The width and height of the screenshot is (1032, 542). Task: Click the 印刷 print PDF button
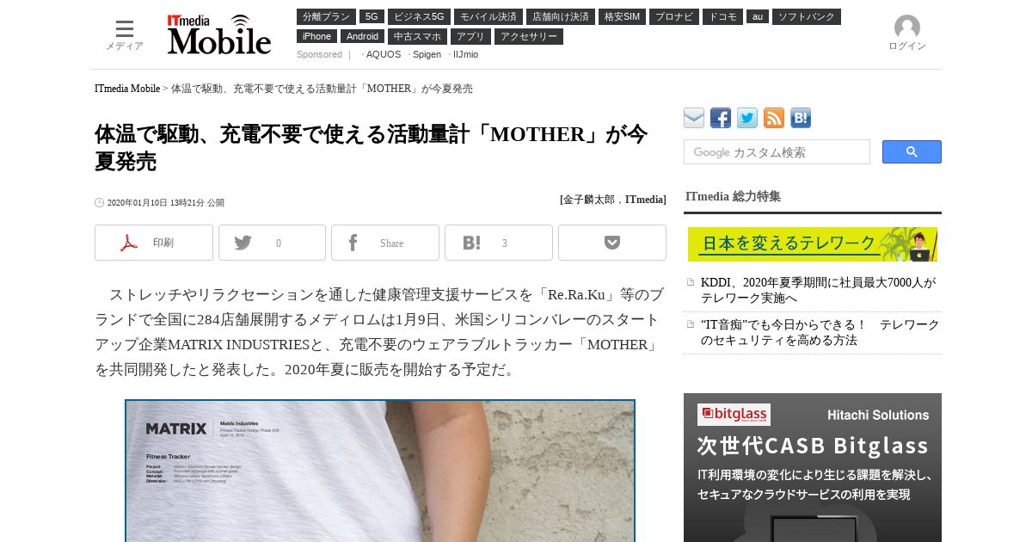point(154,243)
